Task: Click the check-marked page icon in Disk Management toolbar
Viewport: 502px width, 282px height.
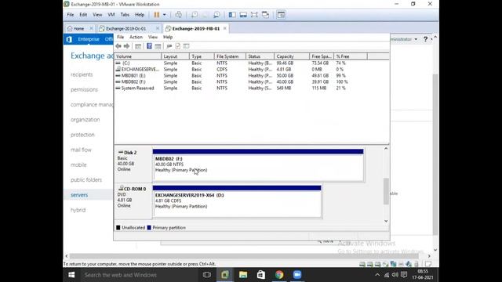Action: [x=178, y=46]
